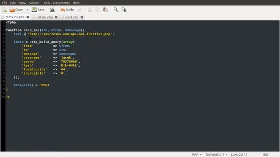Screen dimensions: 280x157
Task: Click the 'message' array key
Action: [x=31, y=54]
